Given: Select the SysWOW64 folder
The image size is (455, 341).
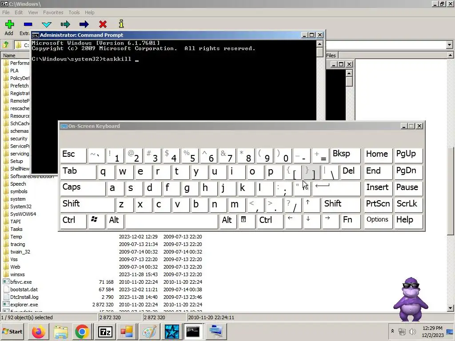Looking at the screenshot, I should coord(23,214).
